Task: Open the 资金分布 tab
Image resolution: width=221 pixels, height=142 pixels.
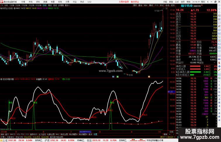Action: (x=19, y=137)
